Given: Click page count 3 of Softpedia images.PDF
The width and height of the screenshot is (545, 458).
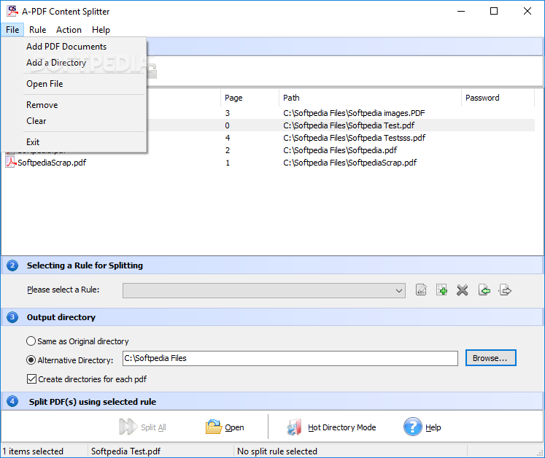Looking at the screenshot, I should (228, 113).
